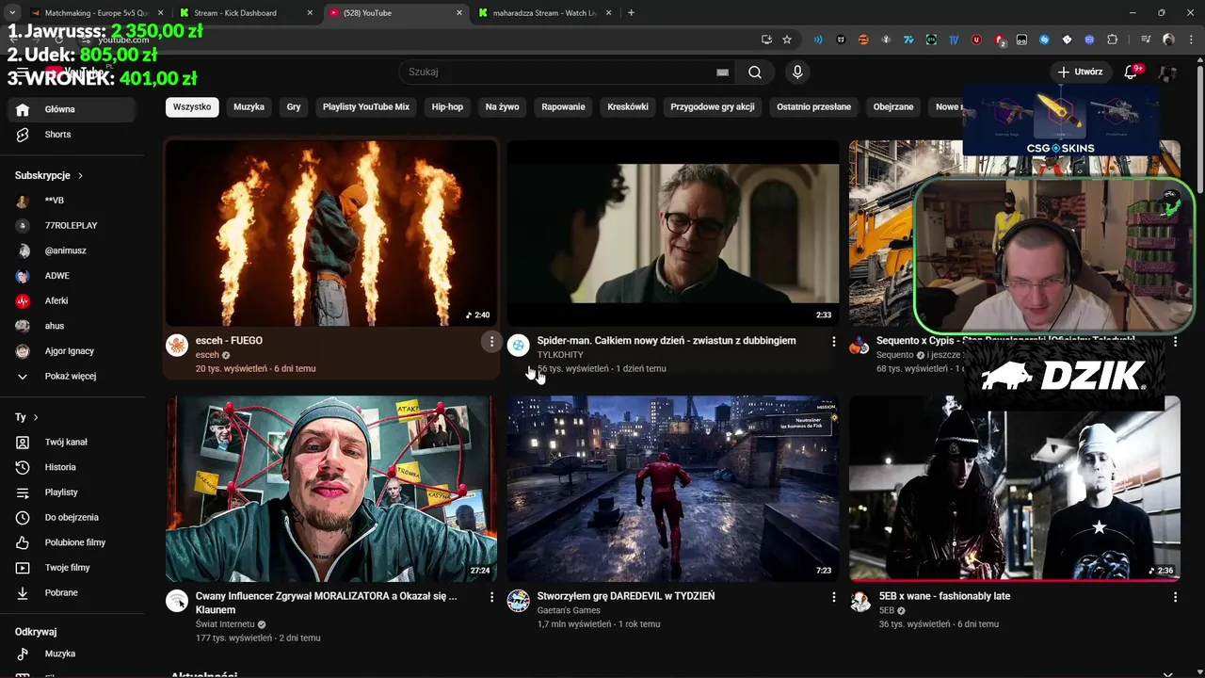Open the notifications bell
This screenshot has width=1205, height=678.
pyautogui.click(x=1132, y=73)
